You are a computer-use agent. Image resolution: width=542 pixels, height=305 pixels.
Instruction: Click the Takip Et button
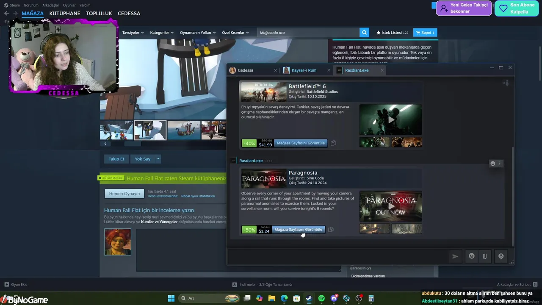(116, 159)
